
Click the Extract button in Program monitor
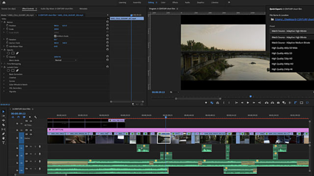[272, 103]
